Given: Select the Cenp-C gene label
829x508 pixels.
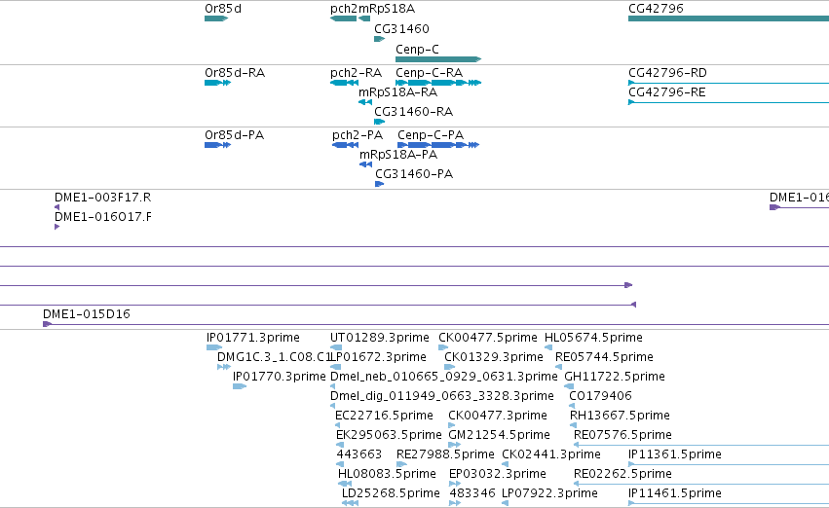Looking at the screenshot, I should [x=417, y=49].
